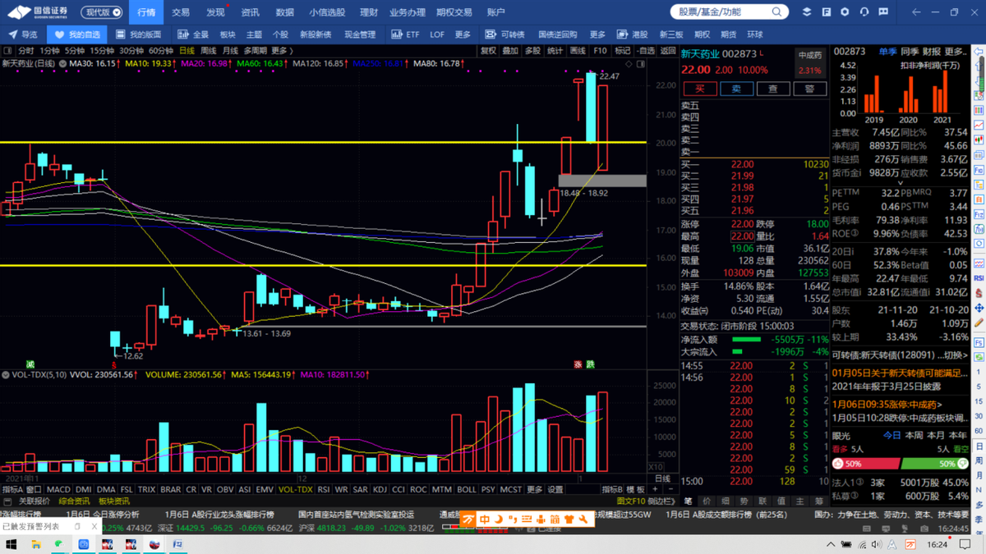
Task: Click the 卖 sell button
Action: pos(736,89)
